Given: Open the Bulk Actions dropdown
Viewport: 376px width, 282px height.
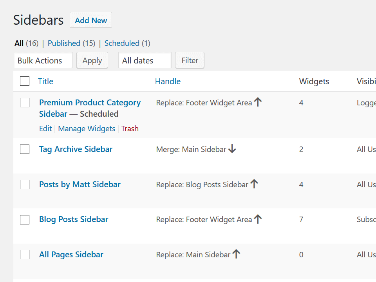Looking at the screenshot, I should [x=43, y=60].
